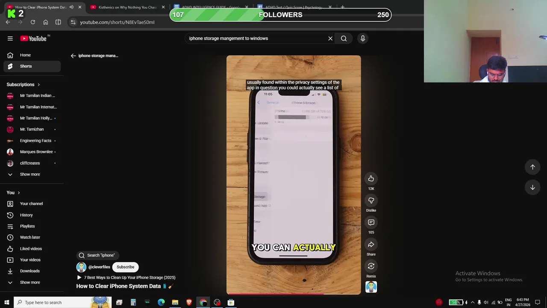The image size is (547, 308).
Task: Open Watch later list
Action: (32, 237)
